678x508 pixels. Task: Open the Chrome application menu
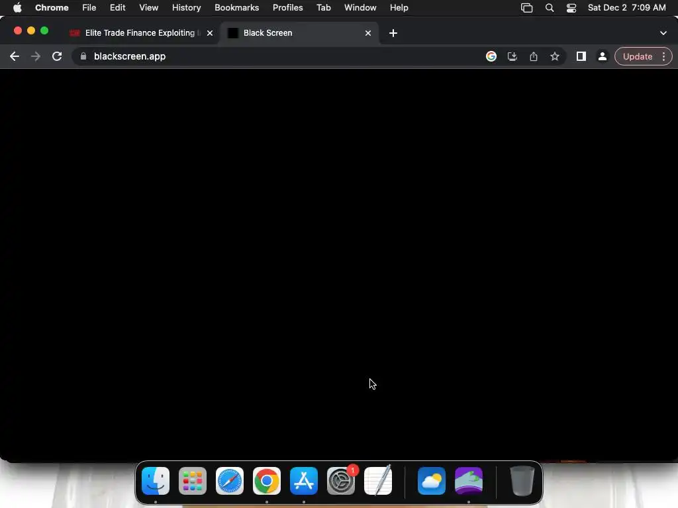click(52, 8)
